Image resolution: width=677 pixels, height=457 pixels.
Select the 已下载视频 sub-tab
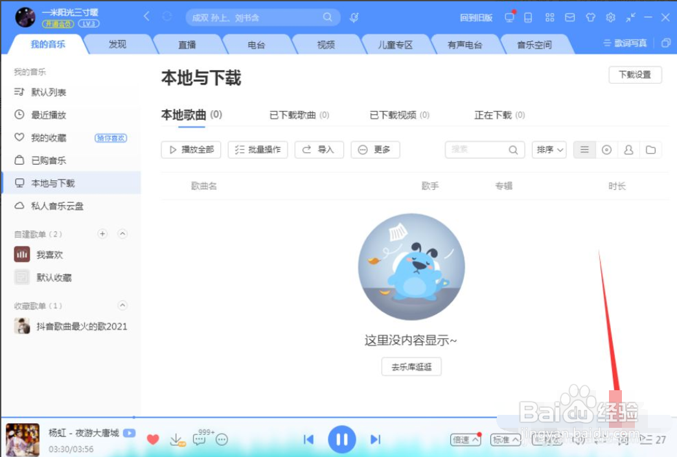pyautogui.click(x=399, y=115)
